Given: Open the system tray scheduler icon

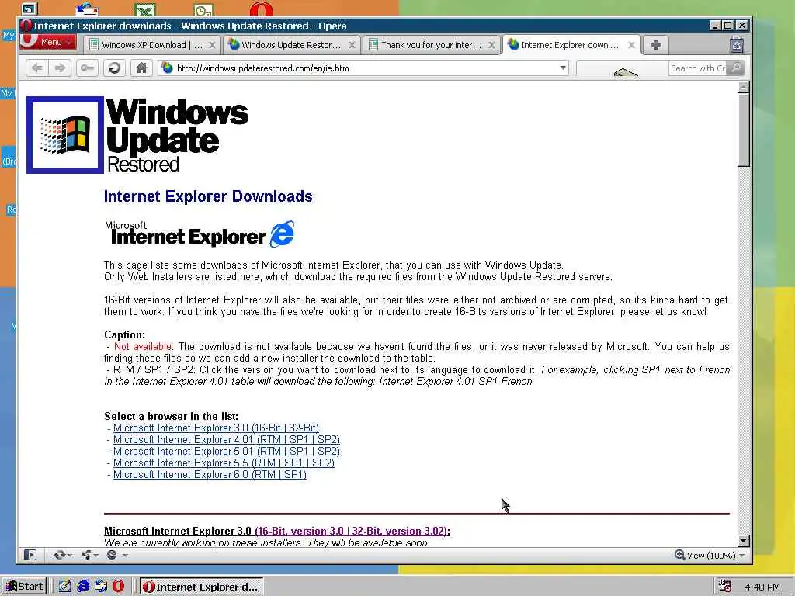Looking at the screenshot, I should [x=725, y=587].
